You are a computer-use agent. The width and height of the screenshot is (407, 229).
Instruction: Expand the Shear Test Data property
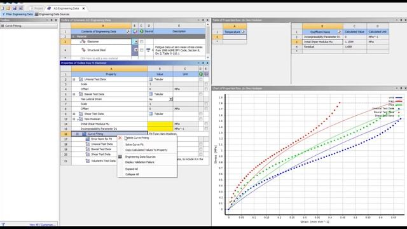pos(74,114)
